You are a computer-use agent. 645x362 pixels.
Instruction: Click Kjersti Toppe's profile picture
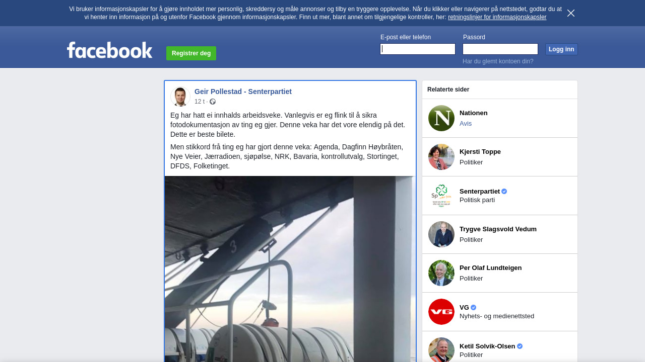click(x=441, y=157)
